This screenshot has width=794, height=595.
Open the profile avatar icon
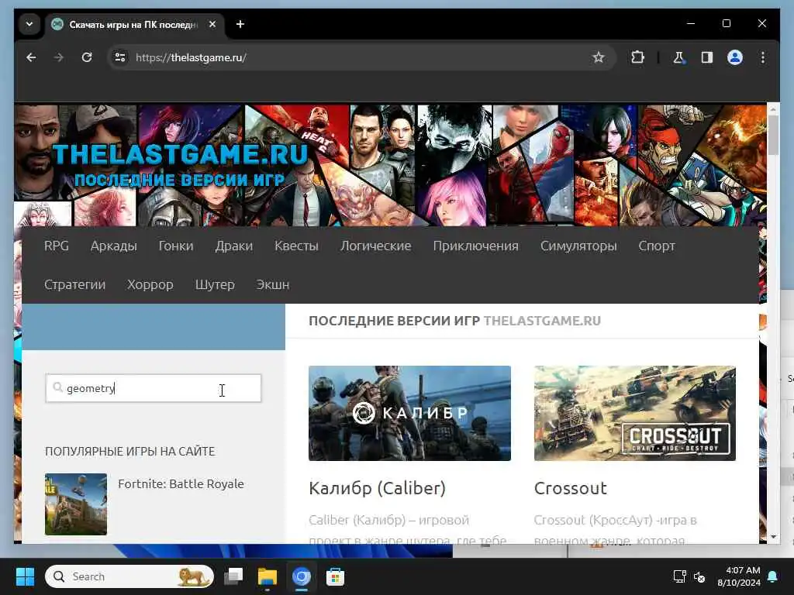click(x=735, y=57)
